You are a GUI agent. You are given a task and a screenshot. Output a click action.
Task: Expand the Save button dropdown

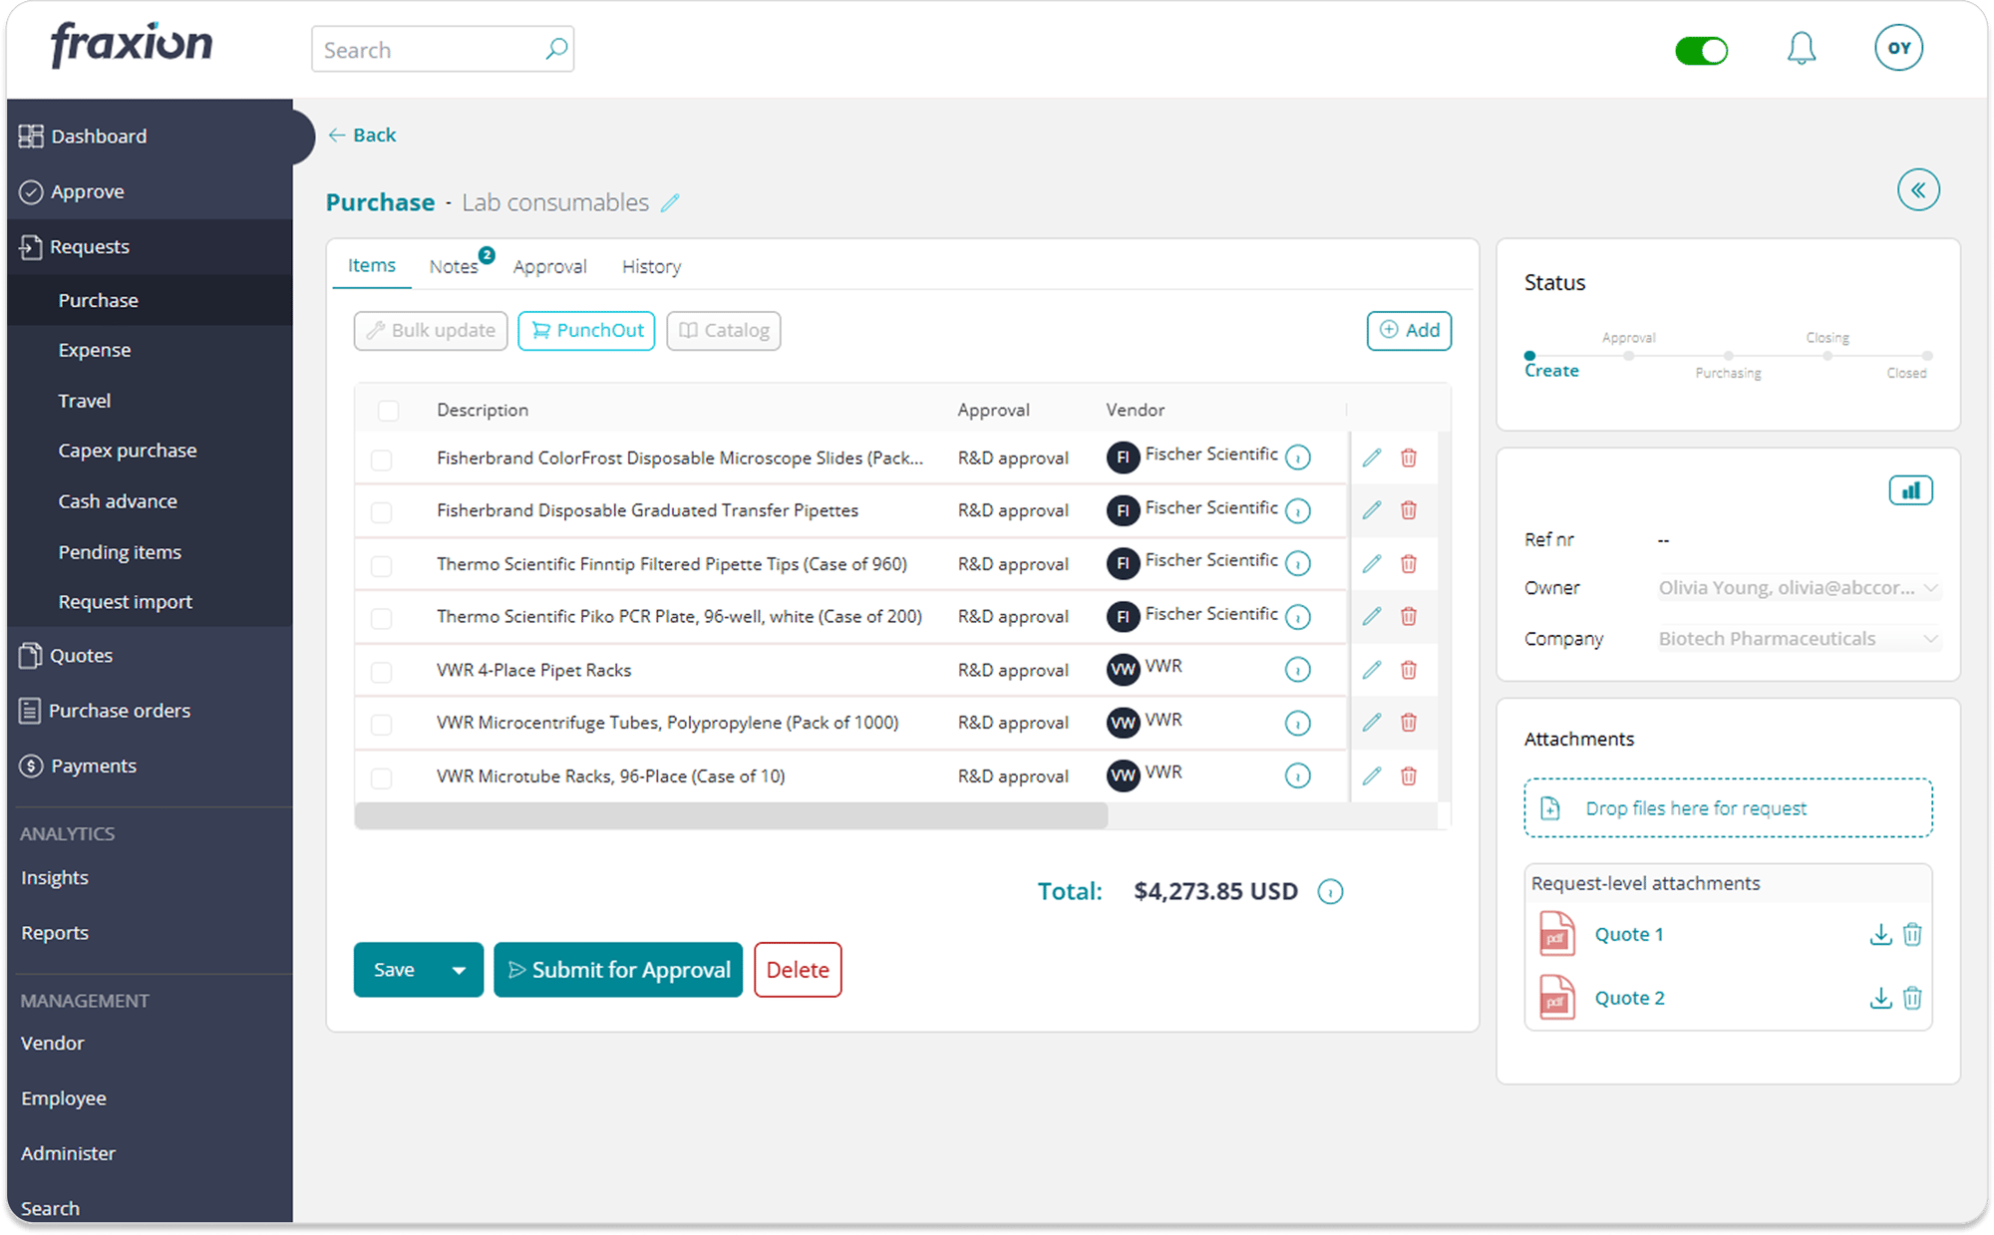(459, 969)
